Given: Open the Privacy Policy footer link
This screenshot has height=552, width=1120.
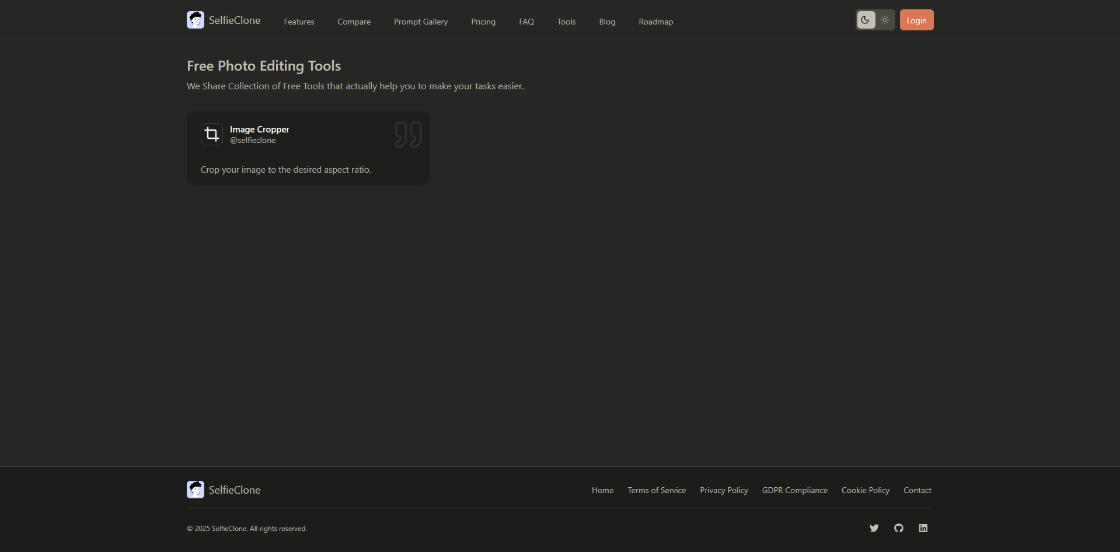Looking at the screenshot, I should coord(724,490).
